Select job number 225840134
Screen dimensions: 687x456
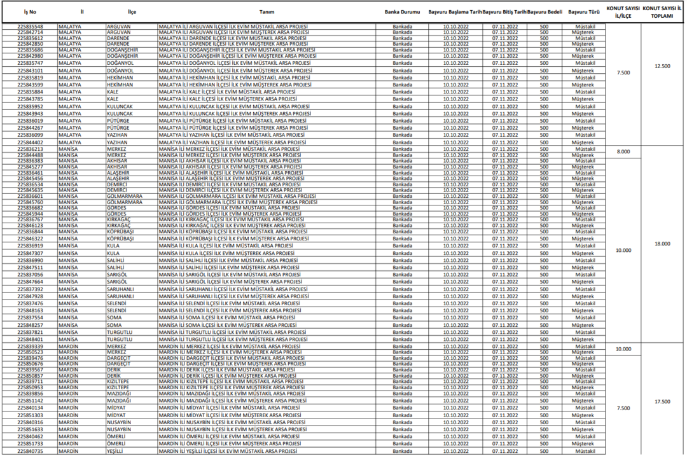click(x=31, y=408)
